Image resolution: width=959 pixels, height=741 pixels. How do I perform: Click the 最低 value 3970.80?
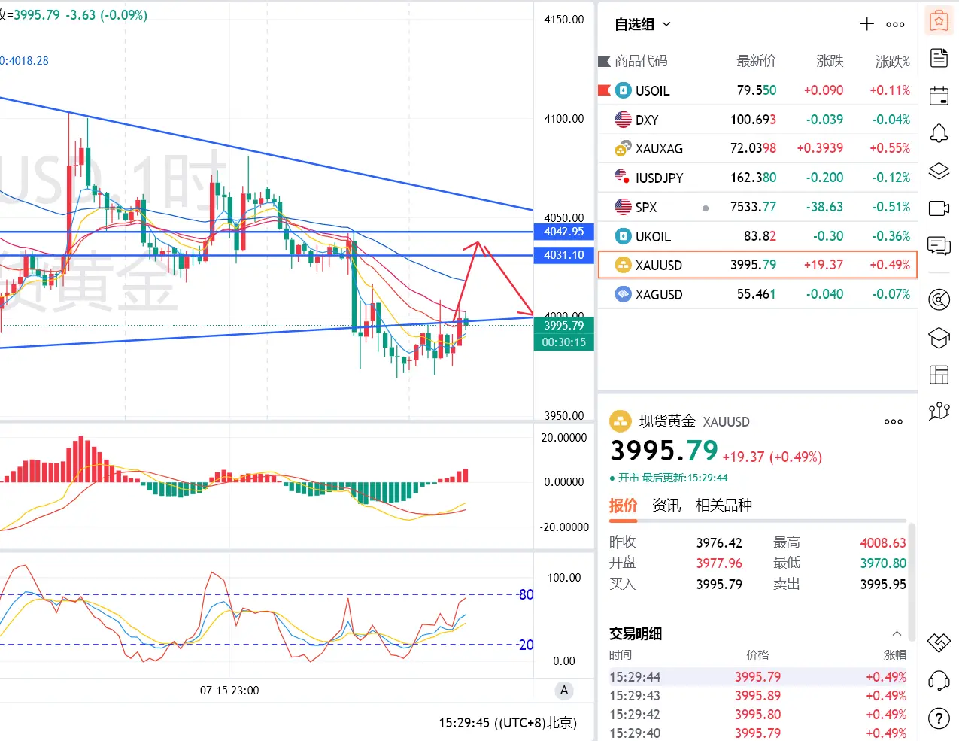tap(883, 563)
